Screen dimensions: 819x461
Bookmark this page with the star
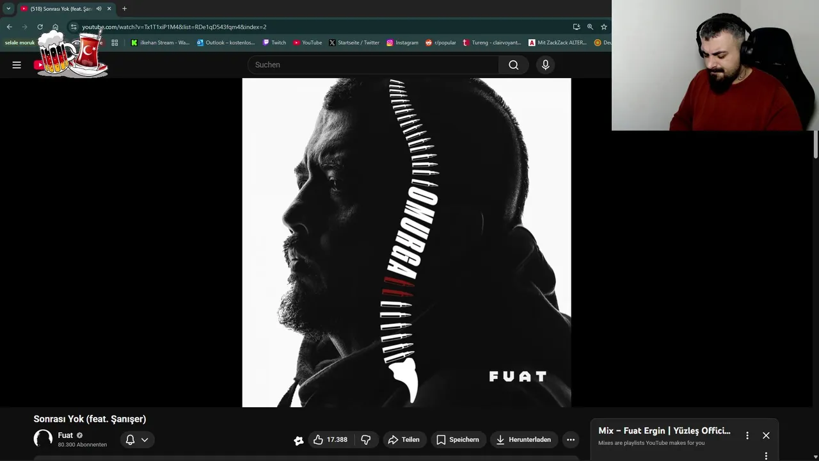click(x=603, y=27)
